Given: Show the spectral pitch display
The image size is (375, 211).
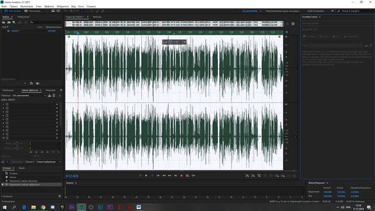Looking at the screenshot, I should click(x=58, y=11).
